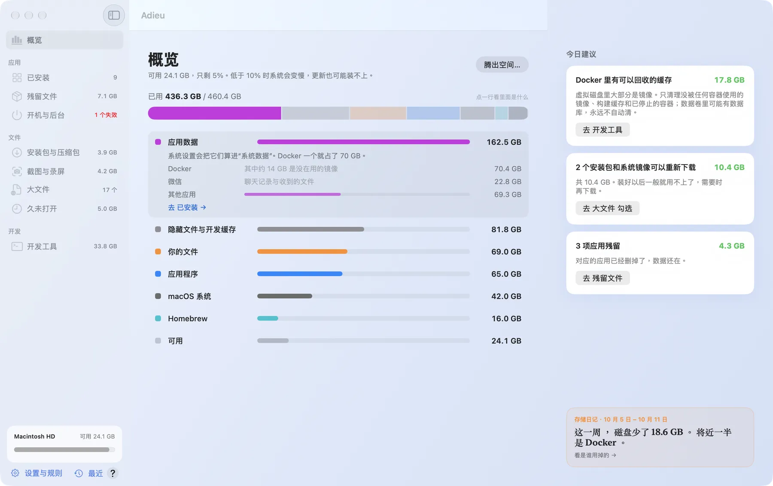Open the 存储日记 weekly summary card

click(660, 437)
